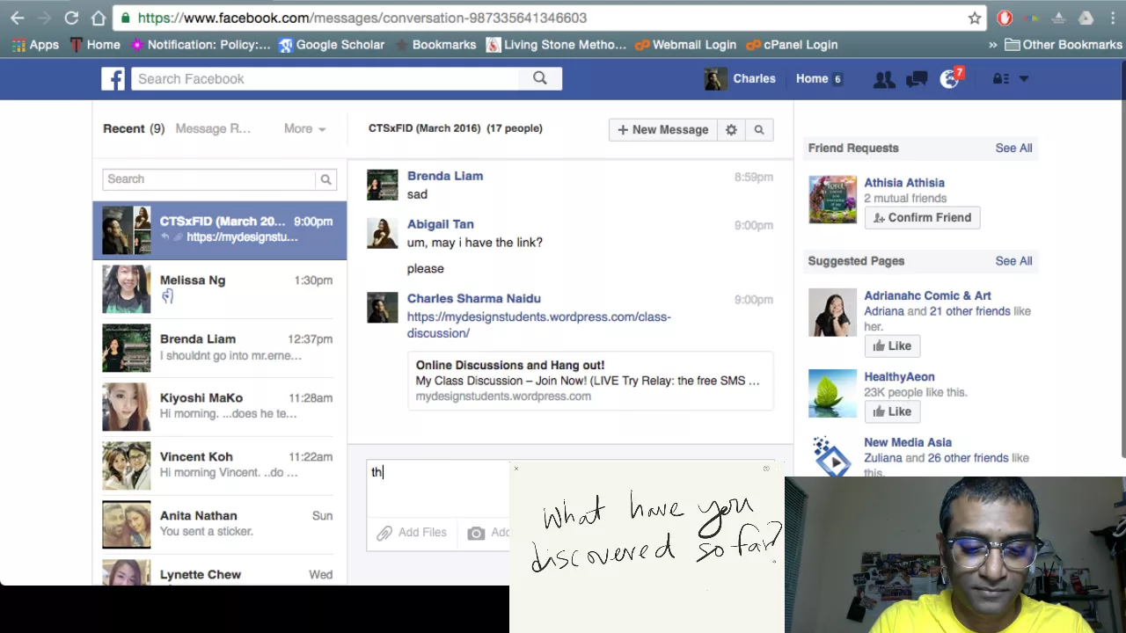Open the privacy shortcuts lock icon
Viewport: 1126px width, 633px height.
[1000, 79]
